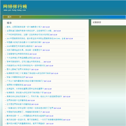Open 这才是世界排名前十的奢侈品 link
The width and height of the screenshot is (126, 126).
19,104
